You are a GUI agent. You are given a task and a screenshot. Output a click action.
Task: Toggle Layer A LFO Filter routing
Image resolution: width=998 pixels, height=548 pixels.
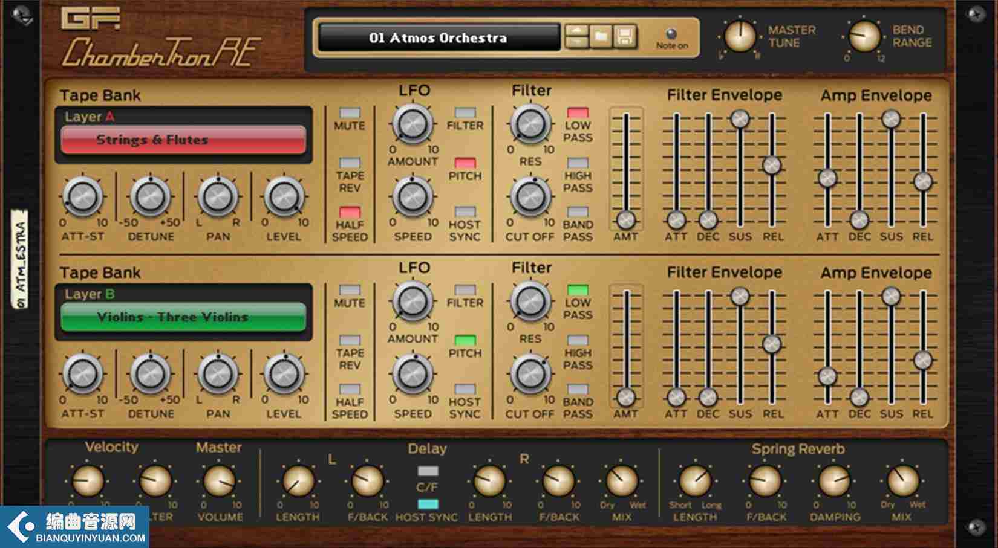click(x=465, y=113)
